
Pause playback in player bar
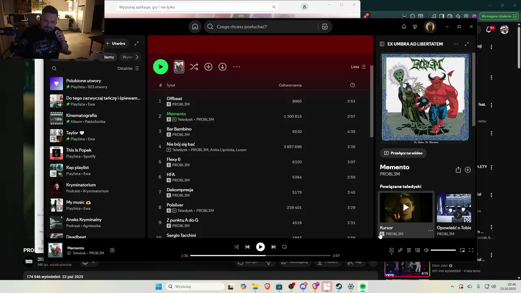[x=260, y=247]
